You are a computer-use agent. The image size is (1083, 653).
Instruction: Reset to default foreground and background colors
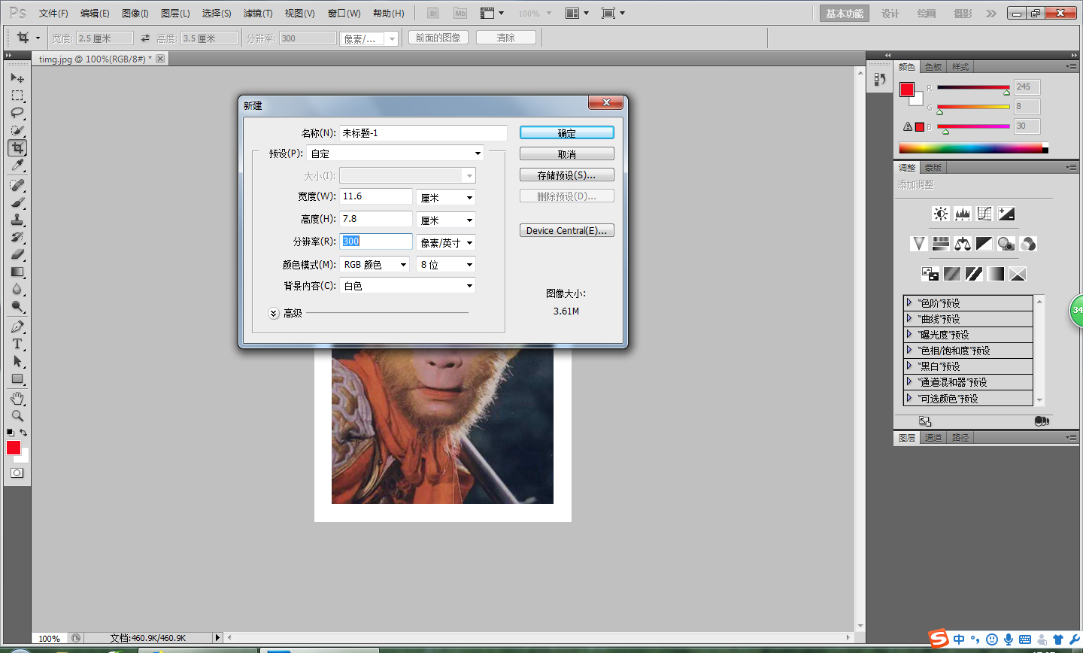[x=10, y=433]
